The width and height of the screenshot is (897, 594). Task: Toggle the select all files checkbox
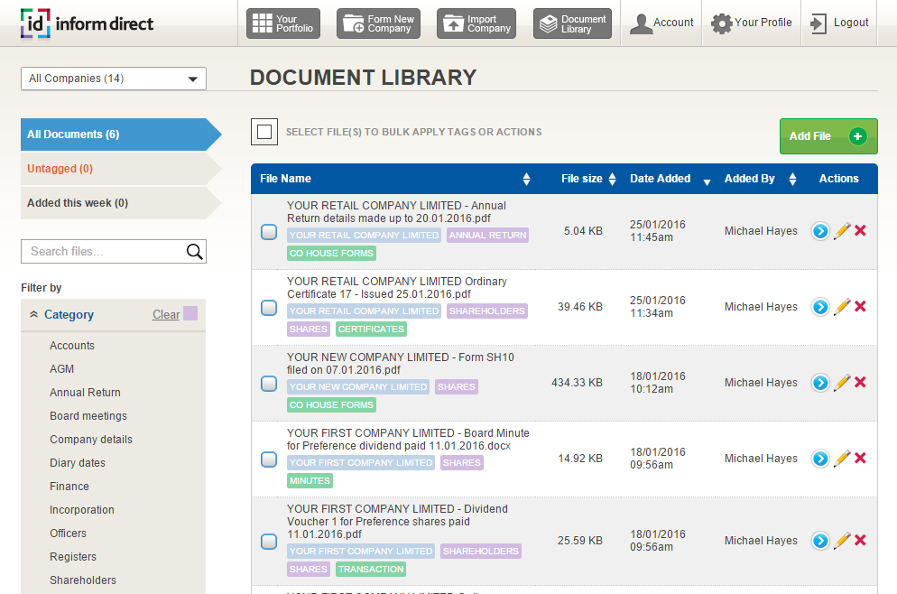(x=264, y=133)
